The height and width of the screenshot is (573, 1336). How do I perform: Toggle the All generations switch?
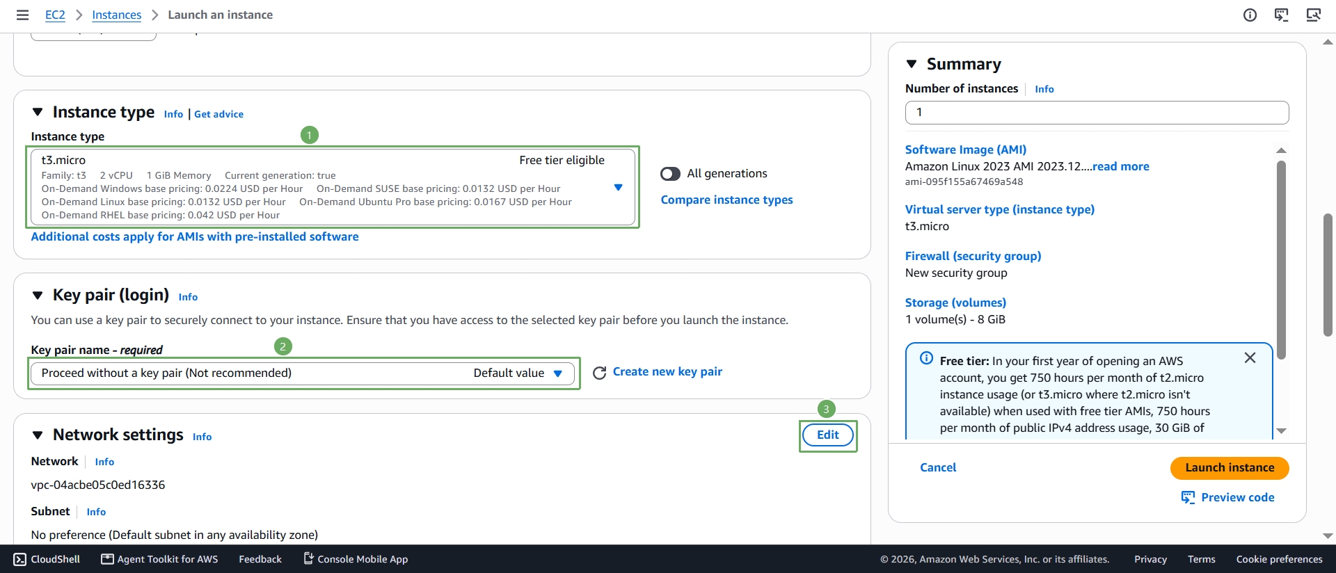[x=670, y=174]
